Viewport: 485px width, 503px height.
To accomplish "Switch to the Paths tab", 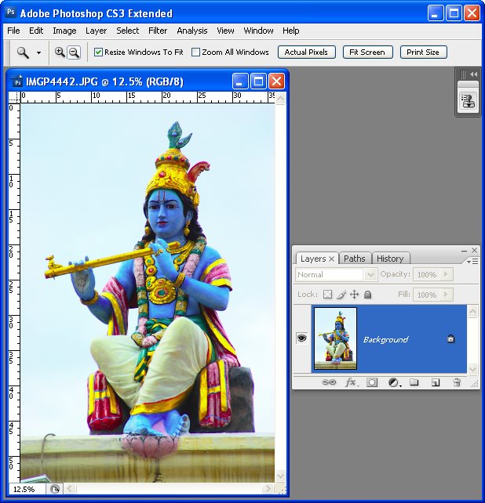I will pyautogui.click(x=355, y=259).
